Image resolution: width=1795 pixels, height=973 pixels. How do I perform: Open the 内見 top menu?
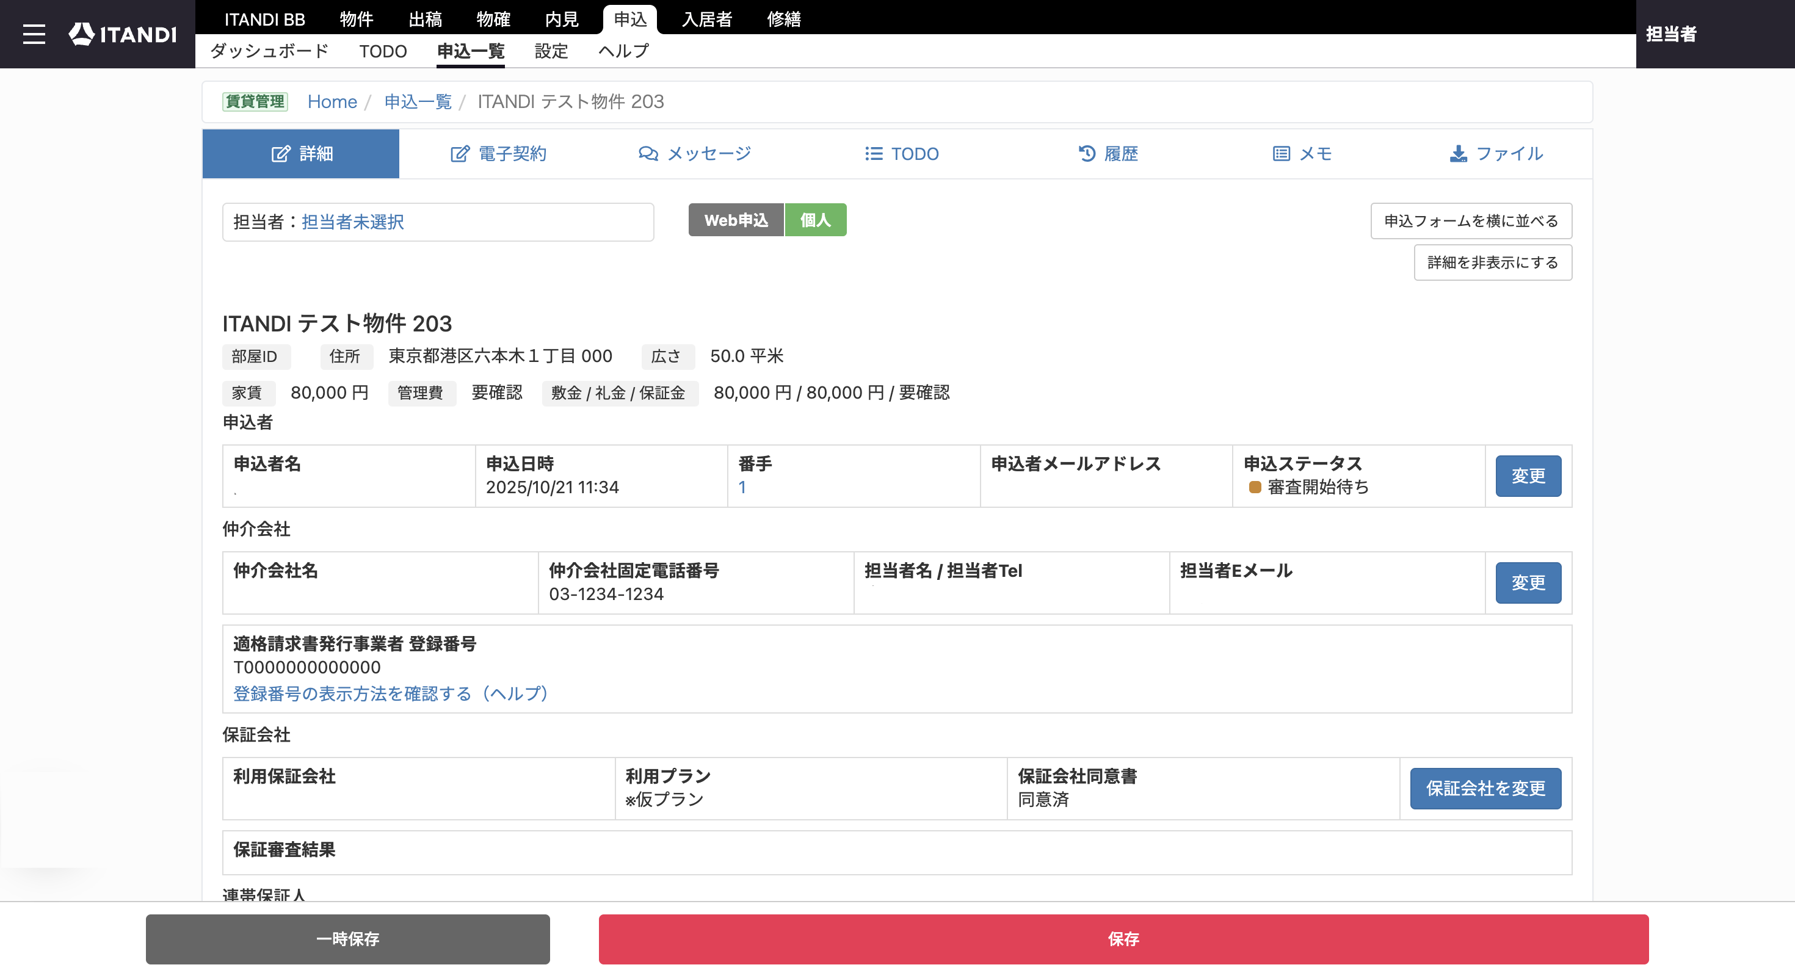(x=562, y=20)
